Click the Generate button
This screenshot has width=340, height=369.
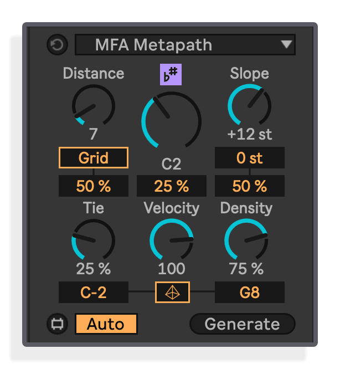pyautogui.click(x=242, y=324)
